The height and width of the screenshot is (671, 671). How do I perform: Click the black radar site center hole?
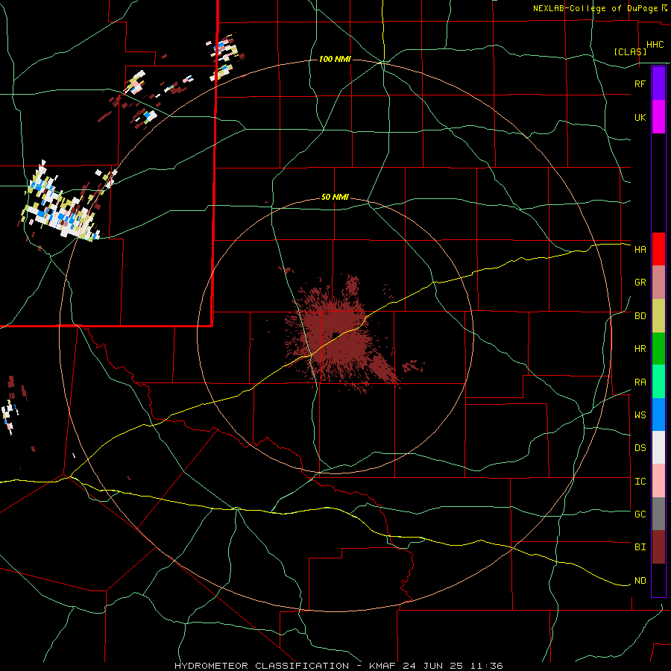[x=335, y=335]
